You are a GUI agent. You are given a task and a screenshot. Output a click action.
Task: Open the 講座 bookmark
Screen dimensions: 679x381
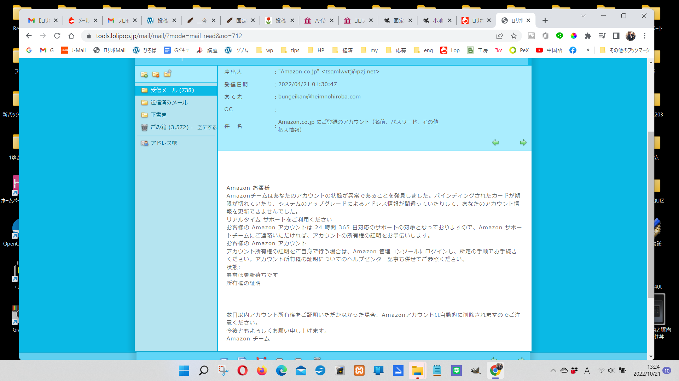click(207, 50)
